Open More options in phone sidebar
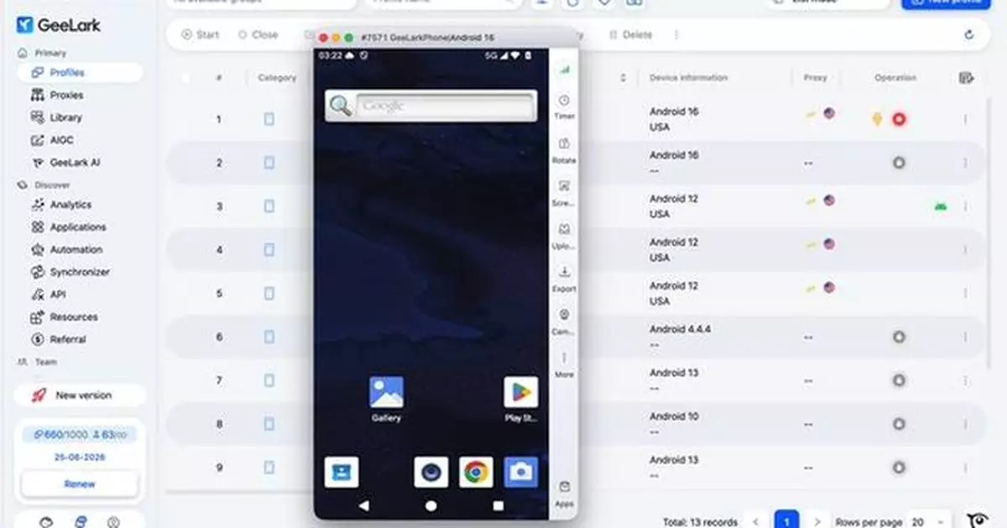 click(564, 364)
